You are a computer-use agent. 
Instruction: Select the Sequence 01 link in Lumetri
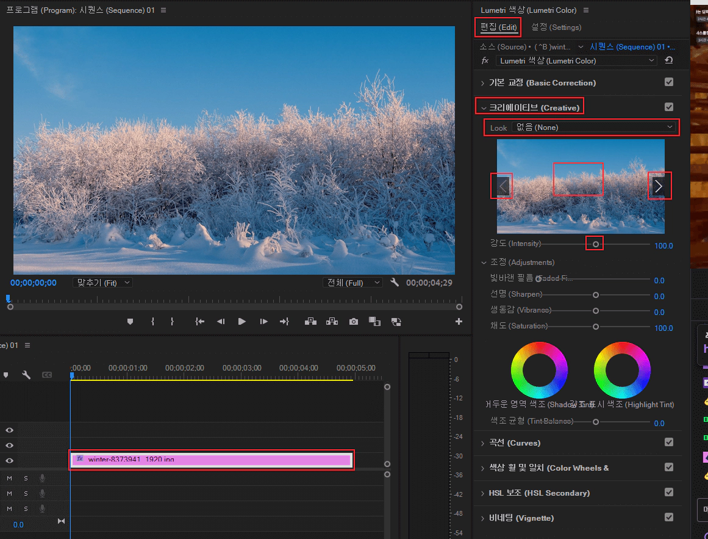(x=632, y=47)
